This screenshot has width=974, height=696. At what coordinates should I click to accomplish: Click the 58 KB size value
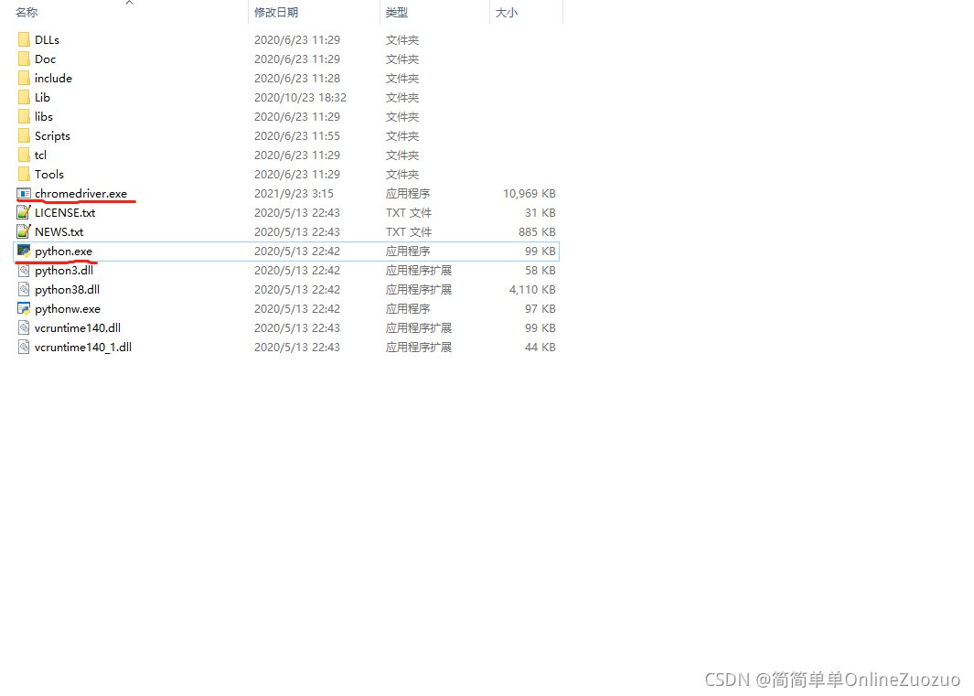541,271
